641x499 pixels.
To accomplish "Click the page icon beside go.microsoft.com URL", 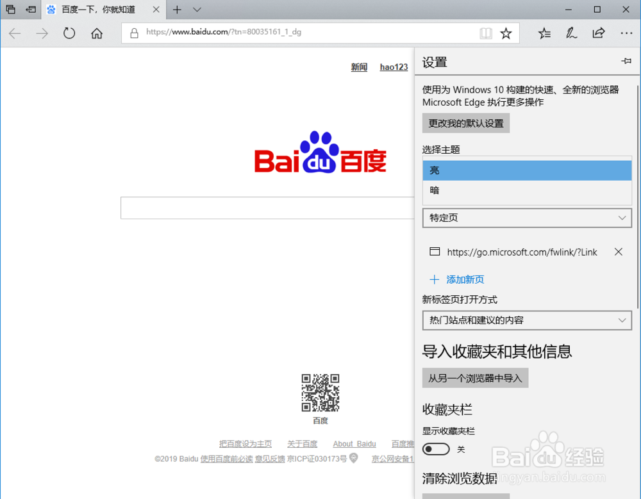I will tap(435, 252).
